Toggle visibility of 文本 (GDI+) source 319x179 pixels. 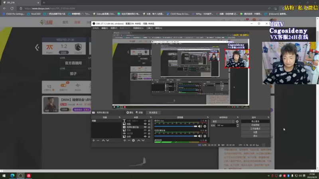point(145,121)
